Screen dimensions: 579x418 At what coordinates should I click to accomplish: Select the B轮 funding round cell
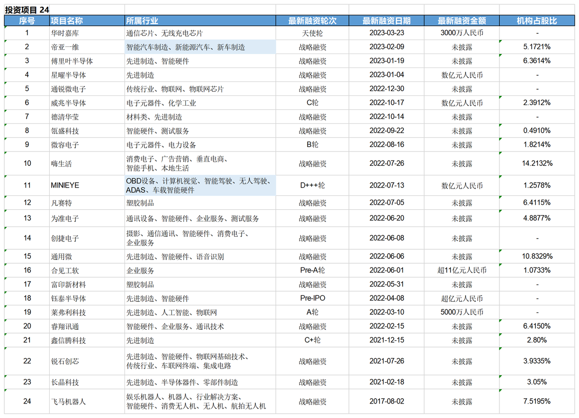click(x=312, y=145)
